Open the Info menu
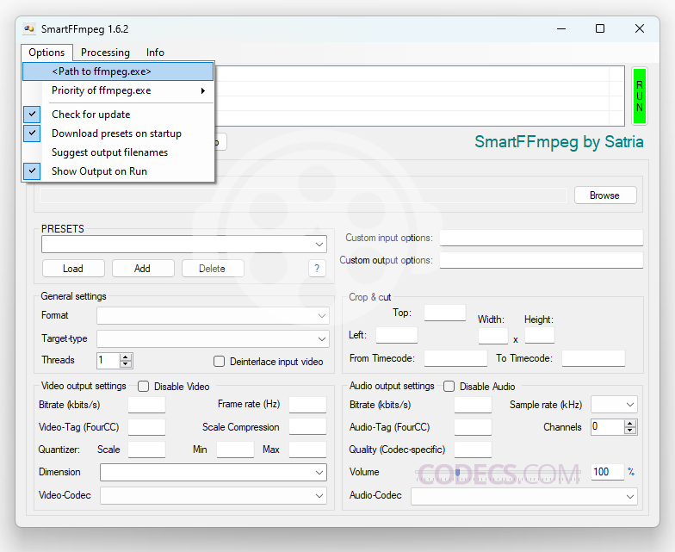This screenshot has width=675, height=552. (x=155, y=53)
